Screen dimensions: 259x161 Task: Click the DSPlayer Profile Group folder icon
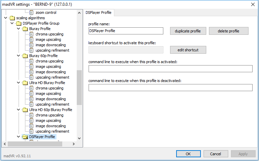(19, 23)
